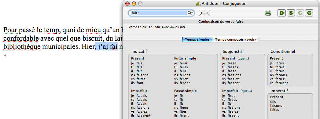Click 'ils faisaient' in Indicatif Imparfait
The height and width of the screenshot is (119, 320).
pos(141,116)
